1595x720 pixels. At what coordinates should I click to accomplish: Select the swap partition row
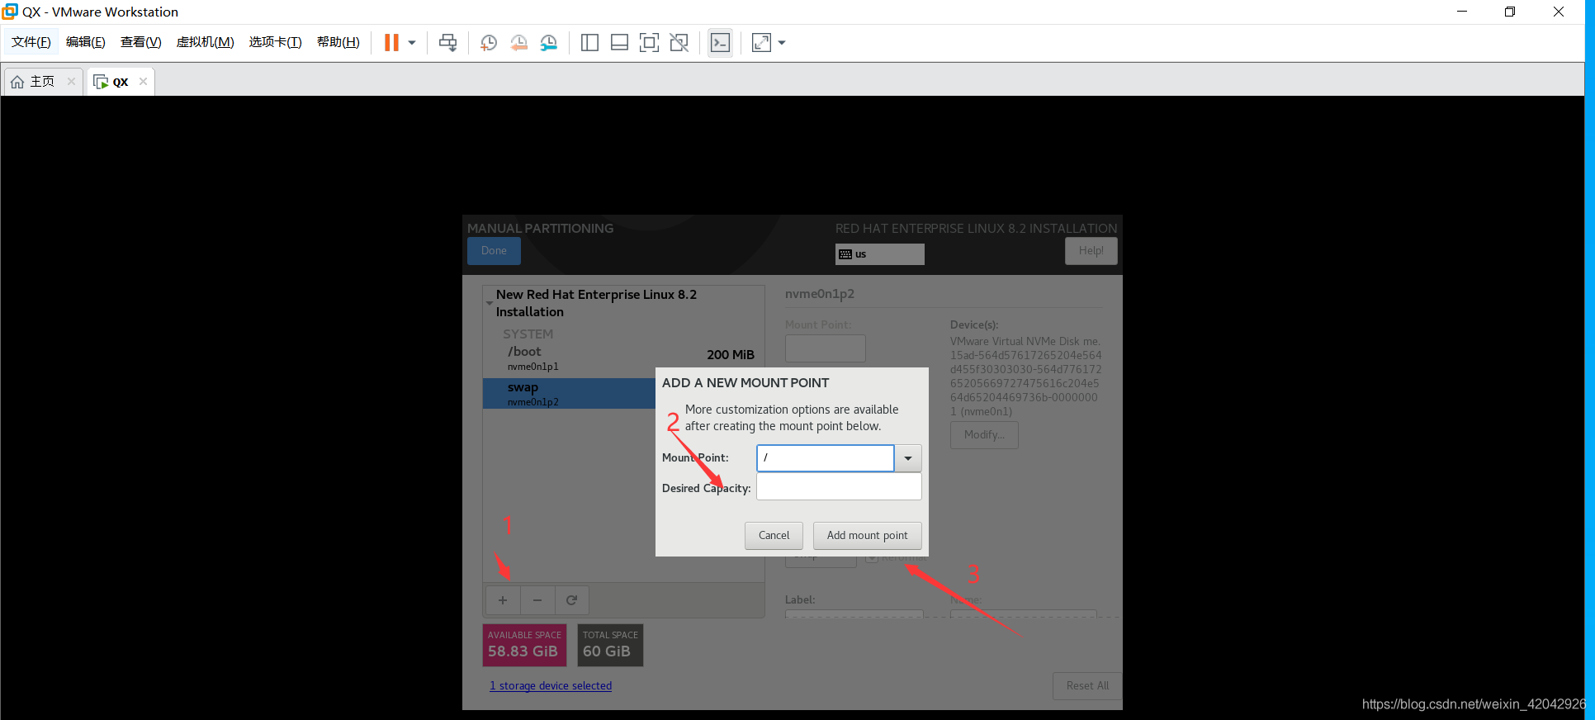pyautogui.click(x=570, y=394)
